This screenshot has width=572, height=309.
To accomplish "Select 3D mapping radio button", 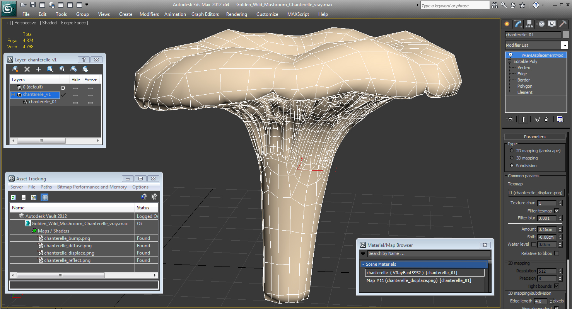I will [512, 158].
